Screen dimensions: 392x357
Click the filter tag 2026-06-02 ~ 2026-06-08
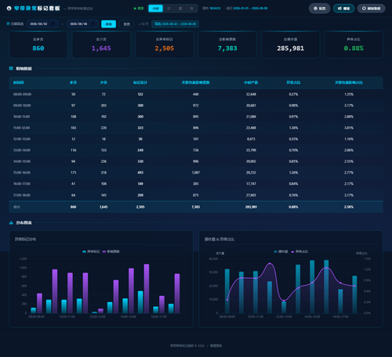[x=175, y=24]
